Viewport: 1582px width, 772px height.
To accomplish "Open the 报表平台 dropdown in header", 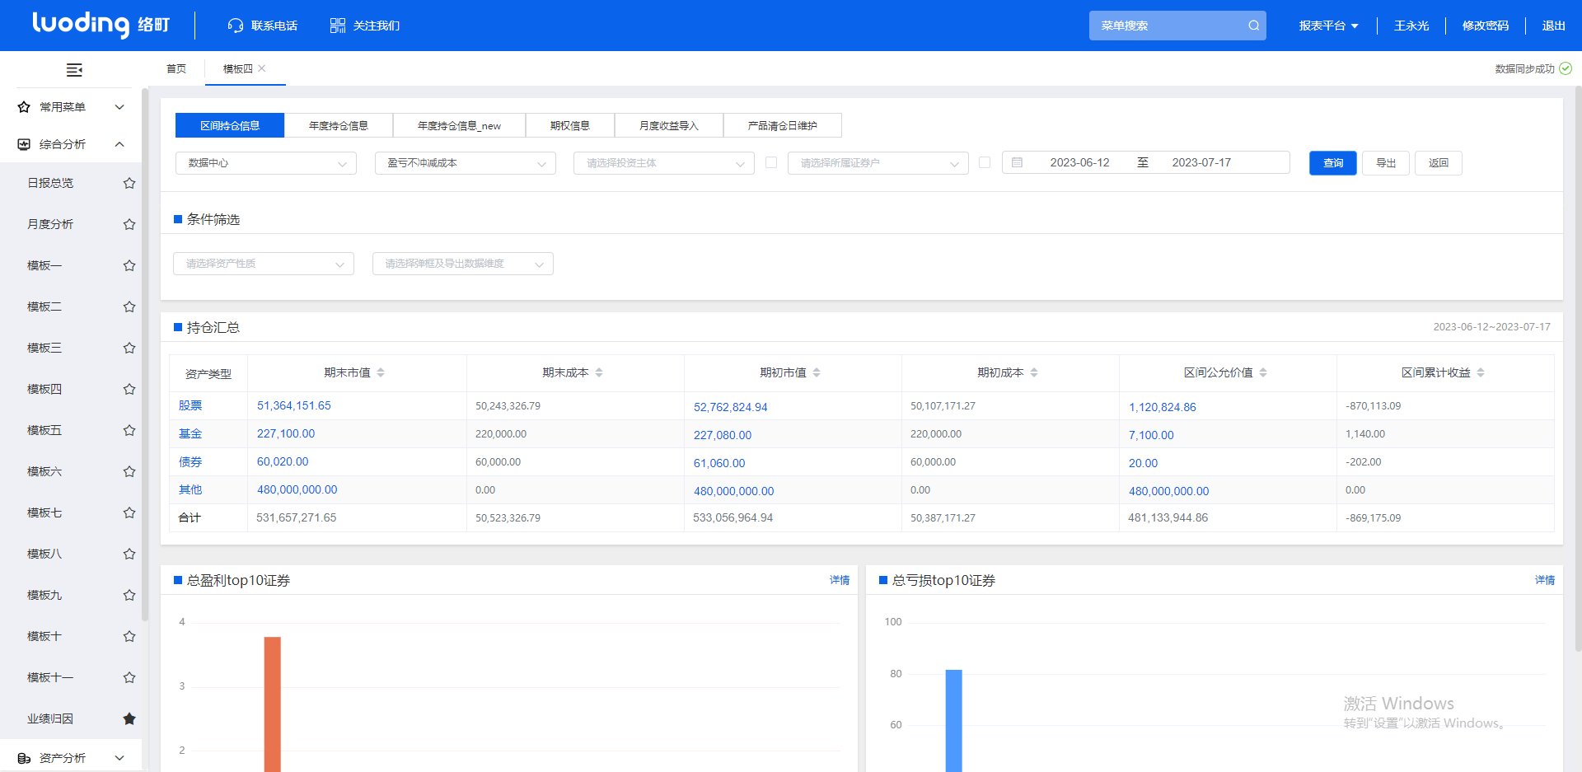I will [x=1328, y=26].
